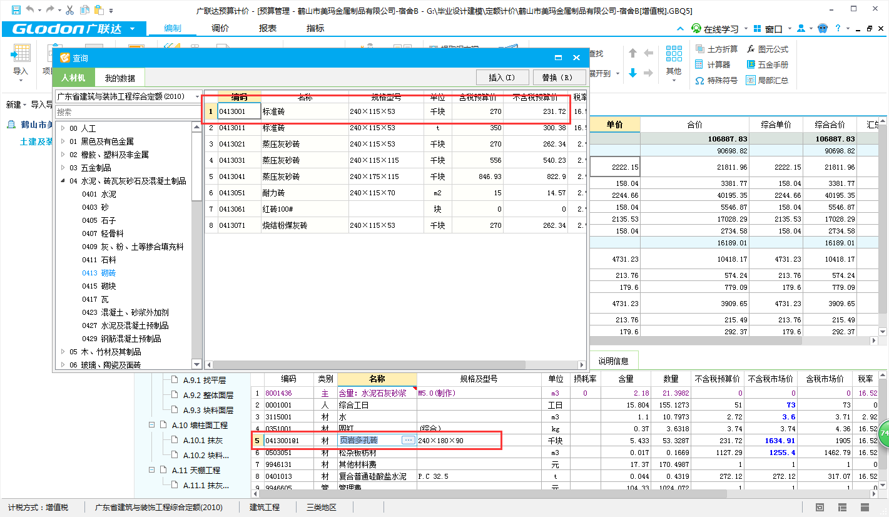Screen dimensions: 889x517
Task: Click the 窗口 window layout icon
Action: pos(758,29)
